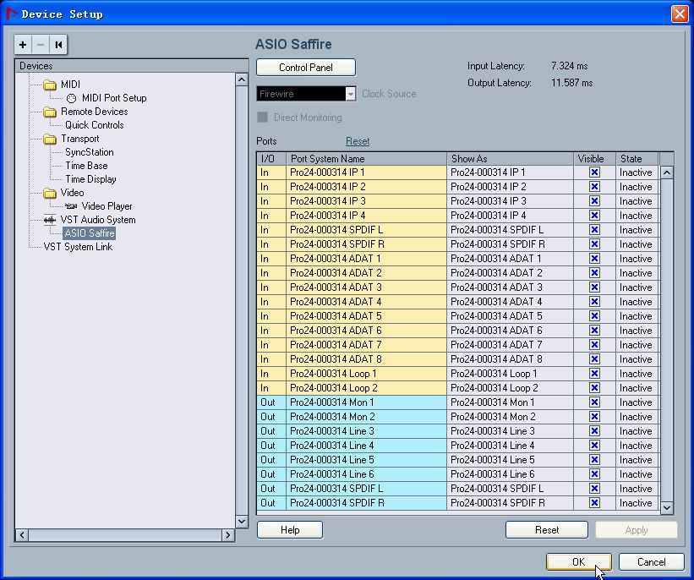Select Video Player in device tree

pos(107,206)
